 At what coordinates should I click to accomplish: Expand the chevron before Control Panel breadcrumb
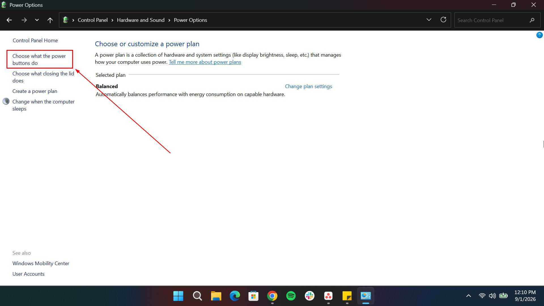click(x=73, y=20)
